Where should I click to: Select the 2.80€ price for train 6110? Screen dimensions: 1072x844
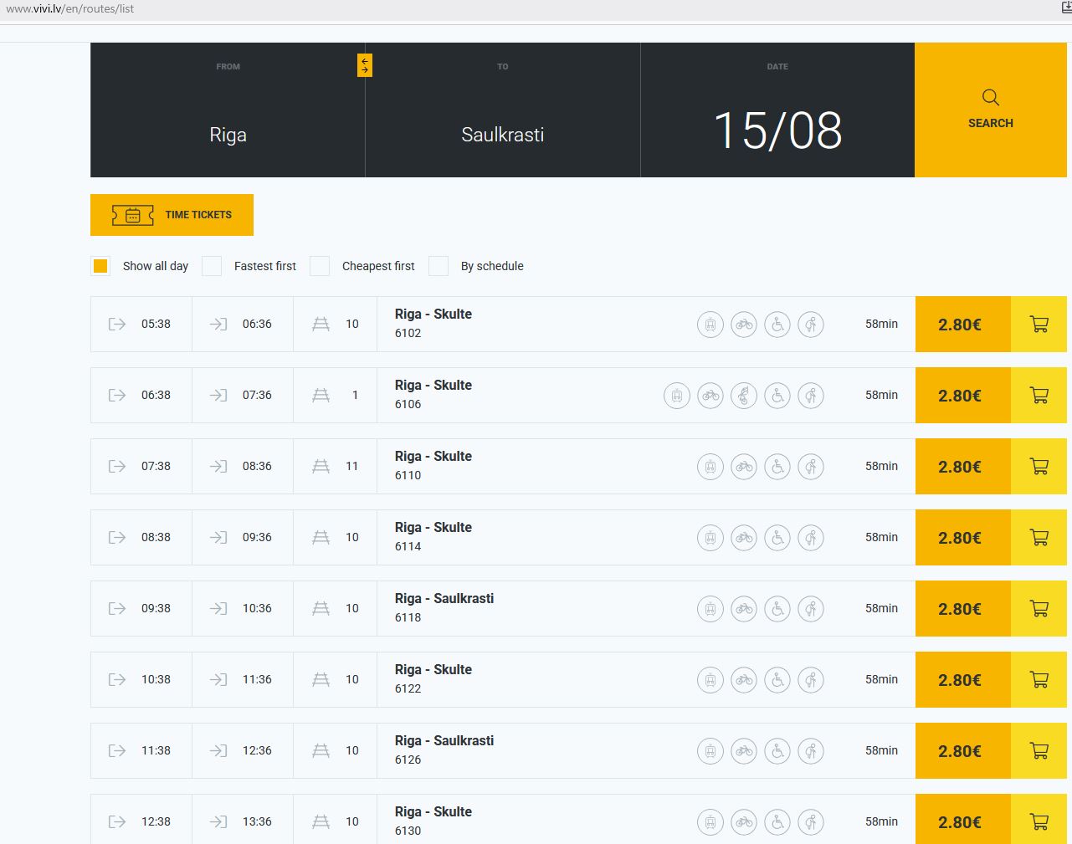[962, 466]
